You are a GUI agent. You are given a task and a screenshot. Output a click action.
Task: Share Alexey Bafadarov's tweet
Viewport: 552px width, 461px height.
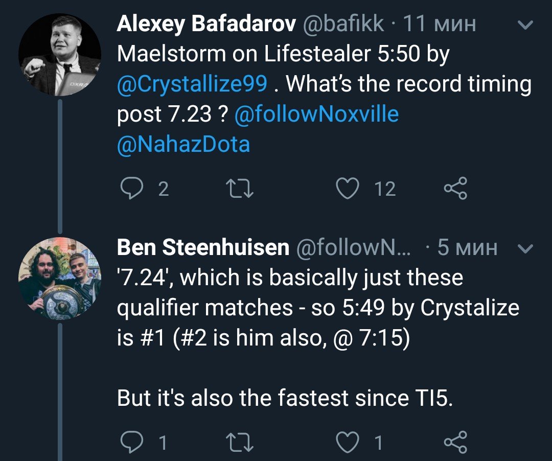455,189
